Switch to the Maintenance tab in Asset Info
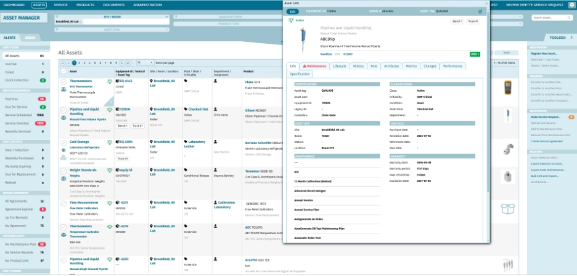577x276 pixels. click(x=314, y=65)
